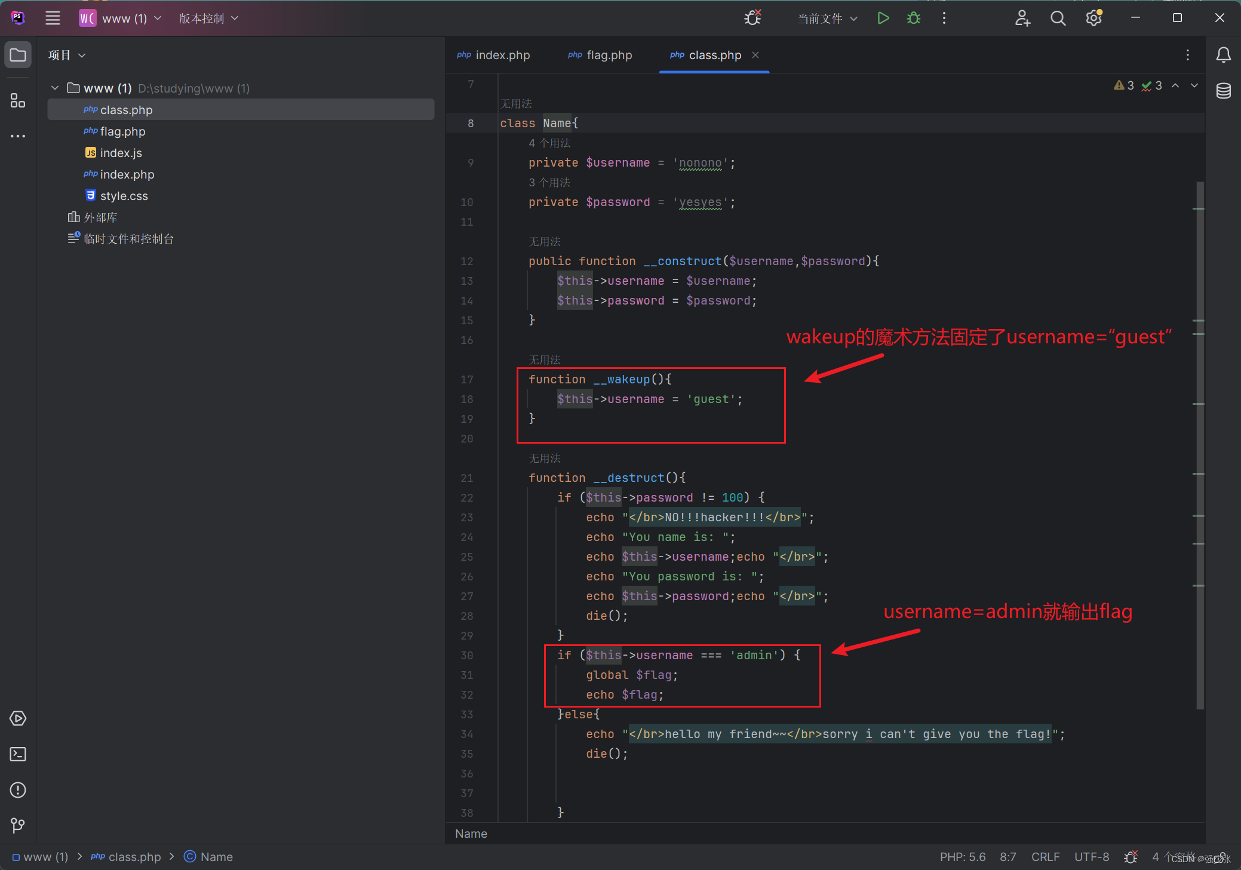Start debugging with the green bug icon
The width and height of the screenshot is (1241, 870).
pyautogui.click(x=914, y=18)
